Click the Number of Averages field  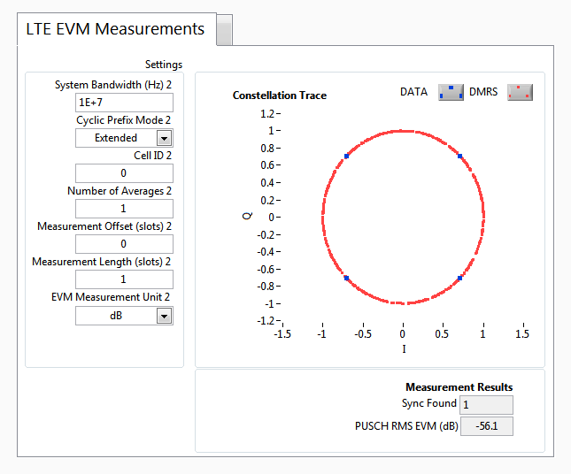[124, 209]
